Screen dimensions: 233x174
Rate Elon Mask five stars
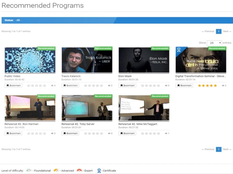pos(158,86)
